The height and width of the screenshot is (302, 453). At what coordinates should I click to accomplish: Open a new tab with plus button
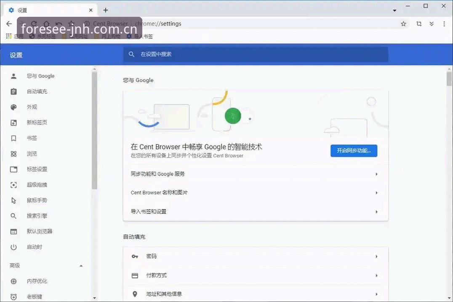pyautogui.click(x=105, y=10)
